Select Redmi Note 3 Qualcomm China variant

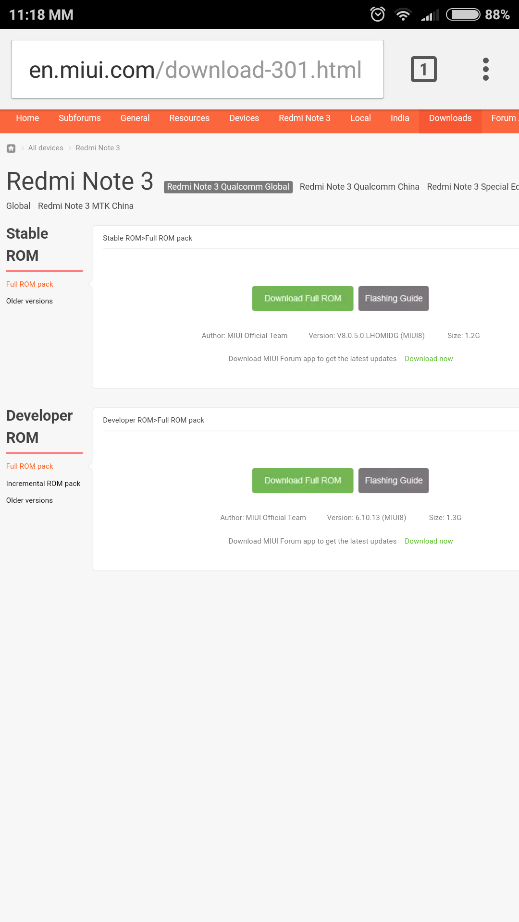(359, 187)
